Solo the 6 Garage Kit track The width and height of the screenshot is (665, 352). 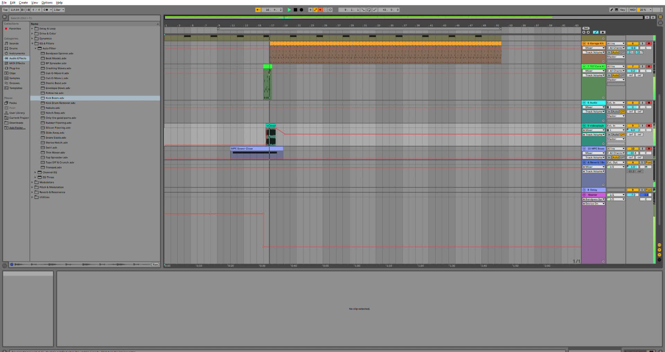click(642, 43)
